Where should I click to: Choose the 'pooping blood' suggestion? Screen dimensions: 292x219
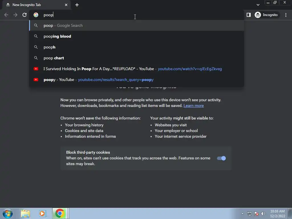[x=137, y=36]
